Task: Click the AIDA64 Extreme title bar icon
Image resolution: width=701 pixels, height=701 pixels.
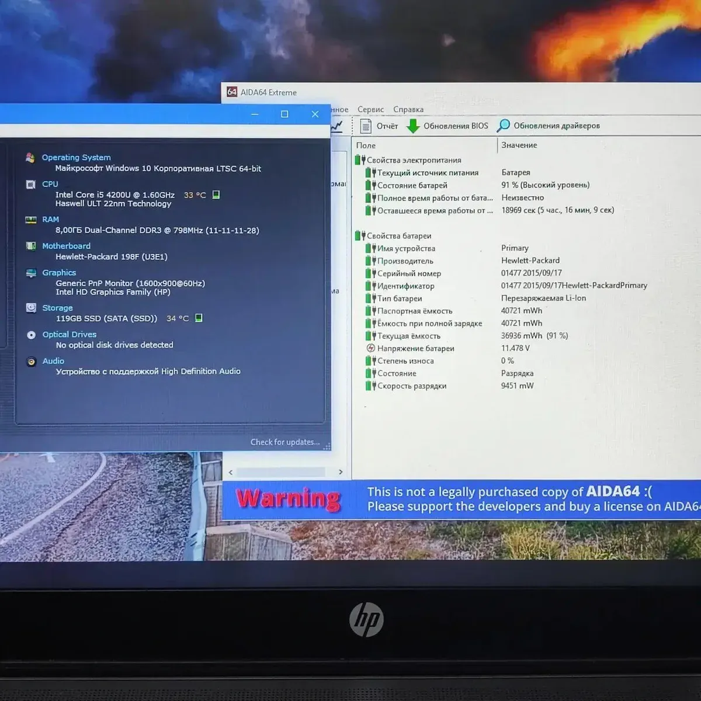Action: (x=232, y=92)
